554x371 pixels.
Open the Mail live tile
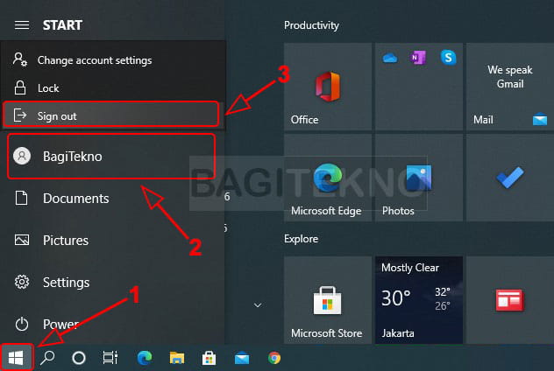coord(510,87)
